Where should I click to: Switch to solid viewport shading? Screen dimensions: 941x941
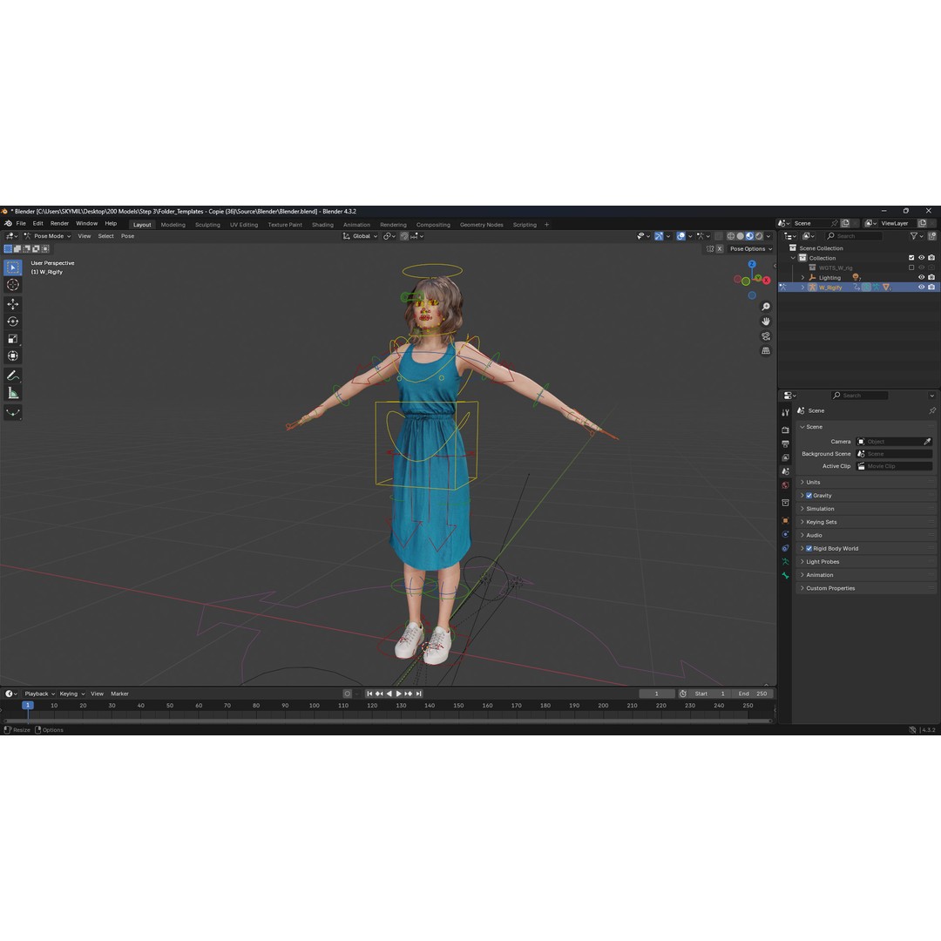pos(740,236)
